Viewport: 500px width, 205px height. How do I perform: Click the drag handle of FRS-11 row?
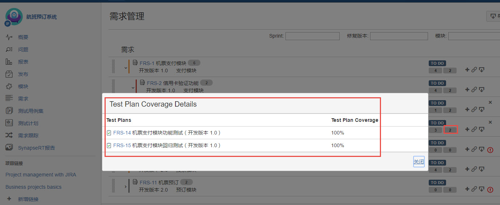113,185
